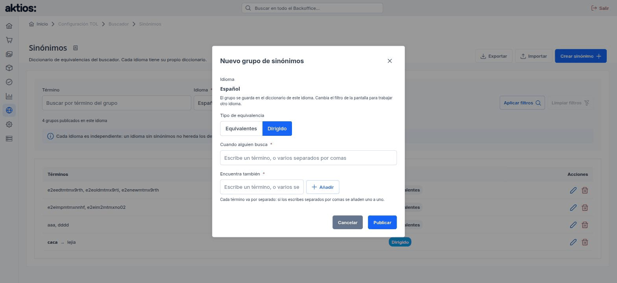Image resolution: width=617 pixels, height=283 pixels.
Task: Click the Dirigido badge on caca row
Action: click(x=400, y=242)
